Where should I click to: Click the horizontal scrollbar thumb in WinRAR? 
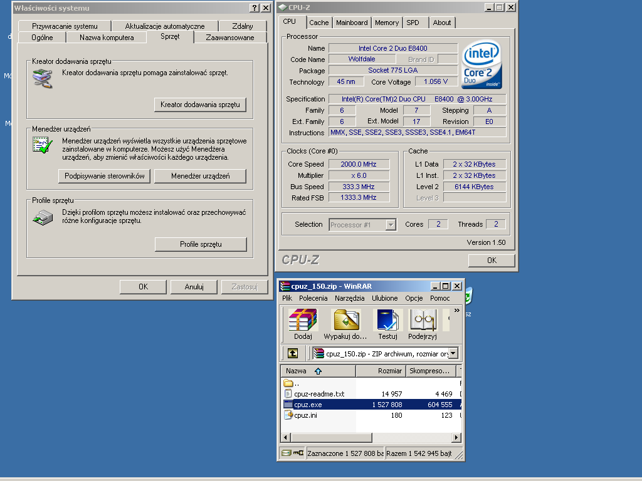tap(331, 437)
